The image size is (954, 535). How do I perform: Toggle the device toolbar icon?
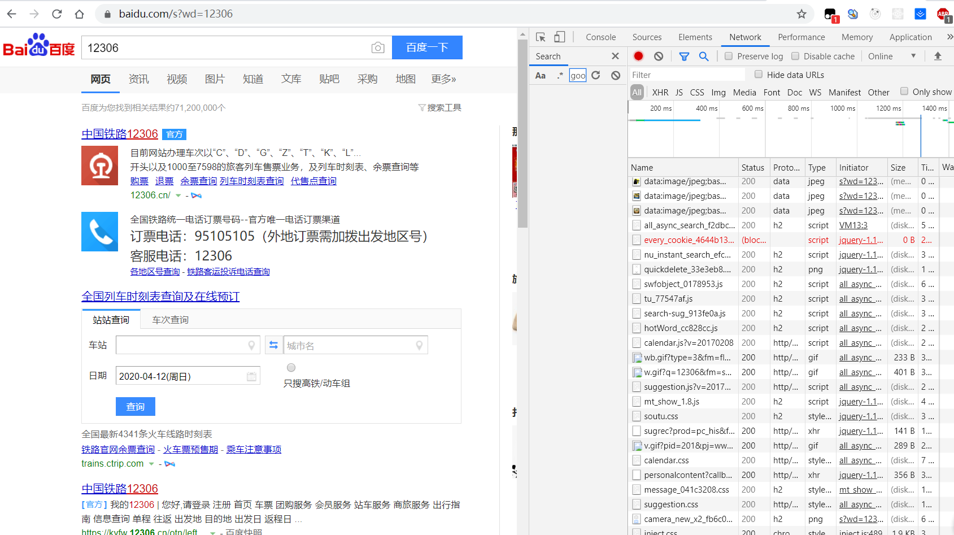(559, 37)
